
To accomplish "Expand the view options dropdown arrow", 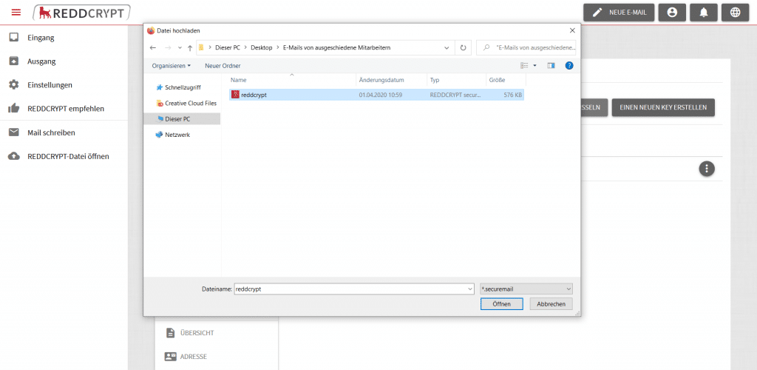I will (534, 65).
